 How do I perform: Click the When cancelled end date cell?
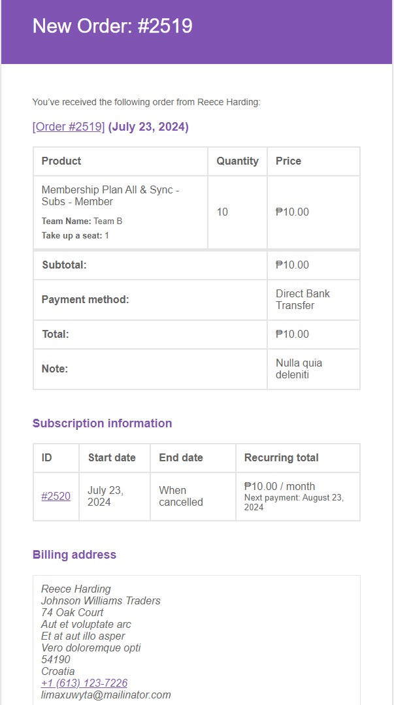pos(181,496)
